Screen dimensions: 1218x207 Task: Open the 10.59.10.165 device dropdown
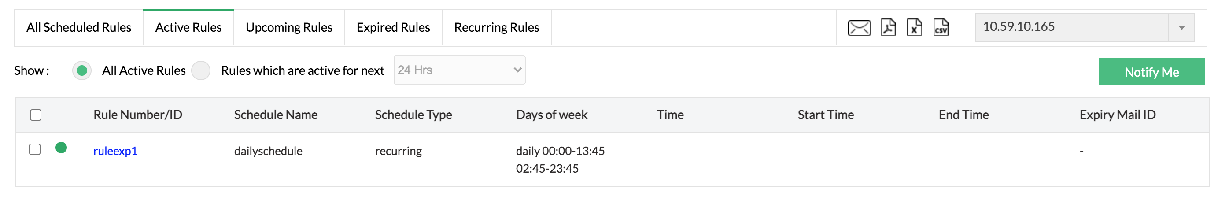[x=1084, y=28]
